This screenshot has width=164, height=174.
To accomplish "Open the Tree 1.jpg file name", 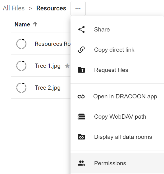I will point(47,66).
